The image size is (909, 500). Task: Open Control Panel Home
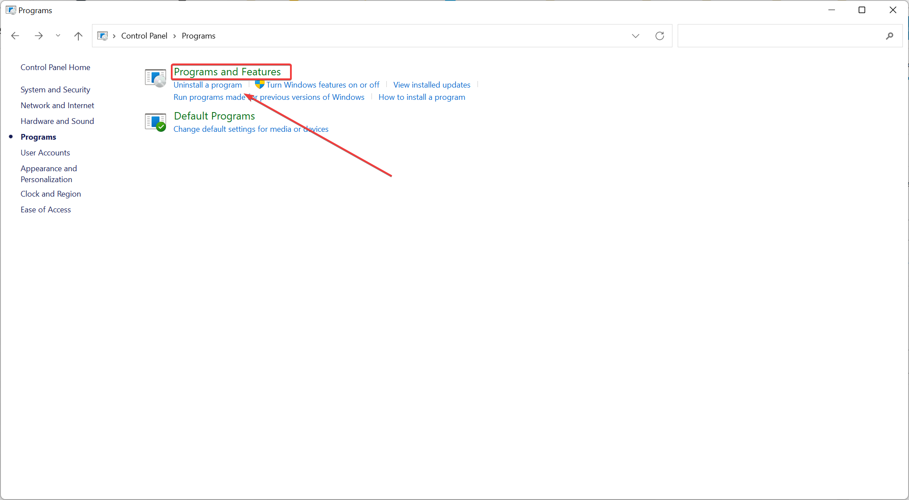55,67
